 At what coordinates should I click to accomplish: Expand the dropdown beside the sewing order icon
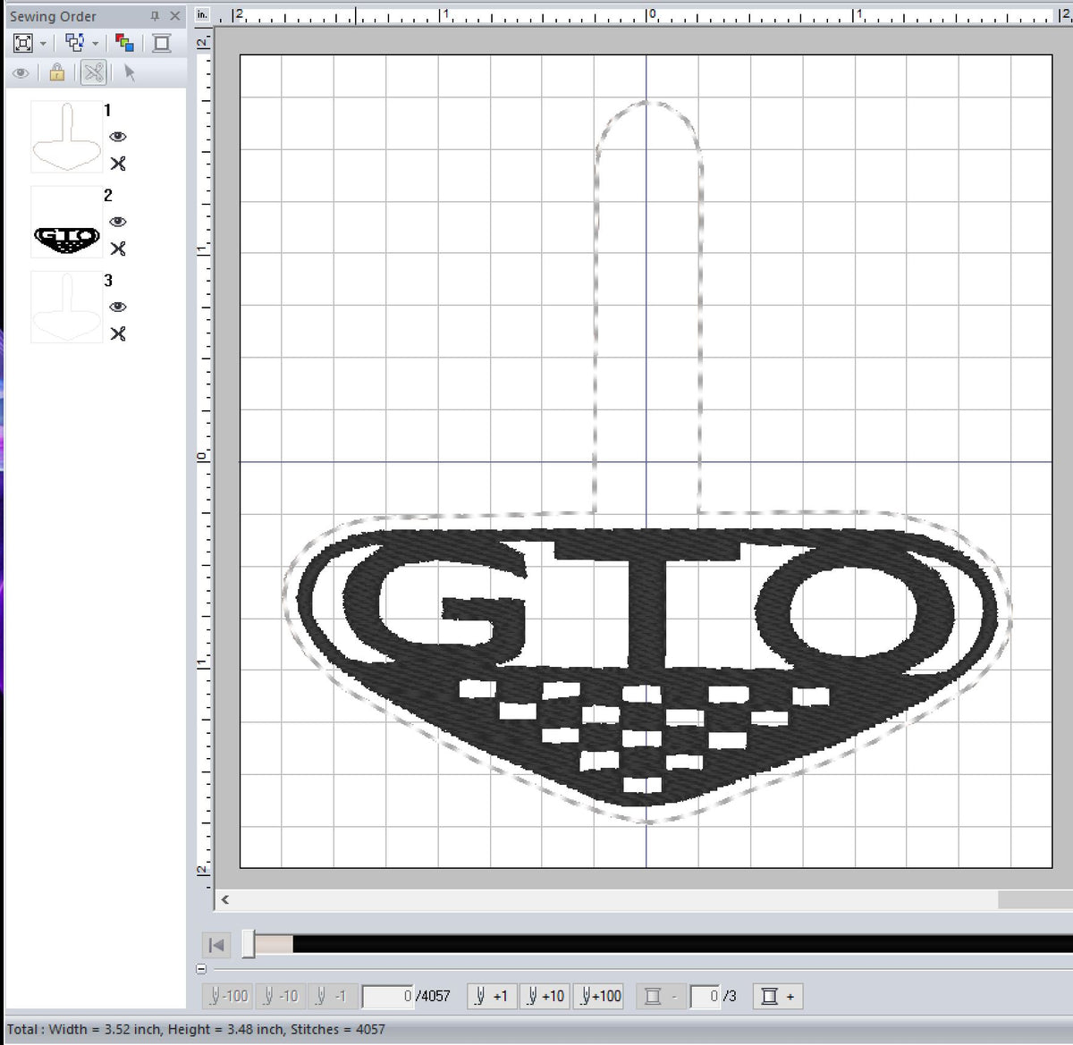click(x=95, y=44)
